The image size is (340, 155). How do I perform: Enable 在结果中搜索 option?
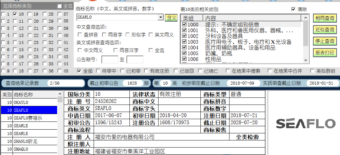(x=228, y=71)
